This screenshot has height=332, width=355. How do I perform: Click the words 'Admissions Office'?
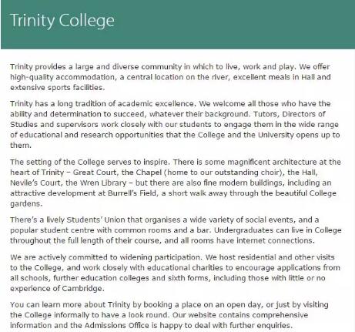tap(117, 326)
